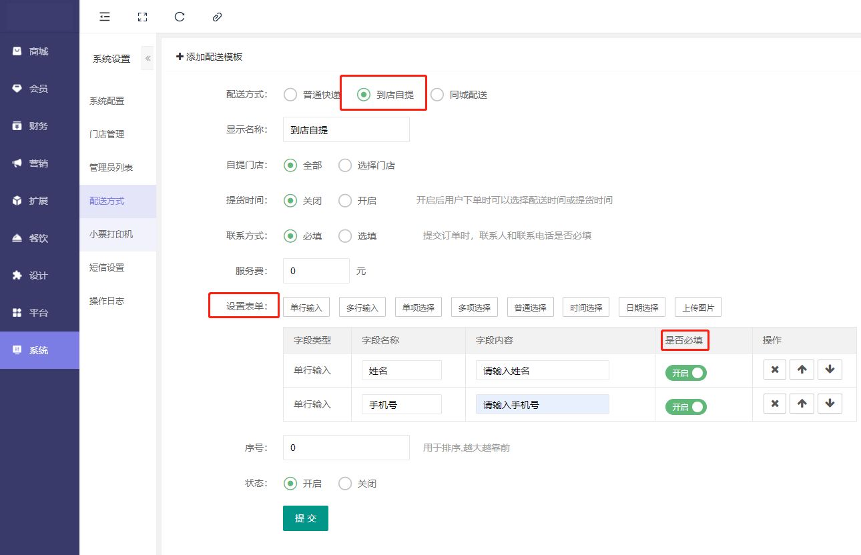
Task: Add a 单项选择 form field
Action: click(x=418, y=308)
